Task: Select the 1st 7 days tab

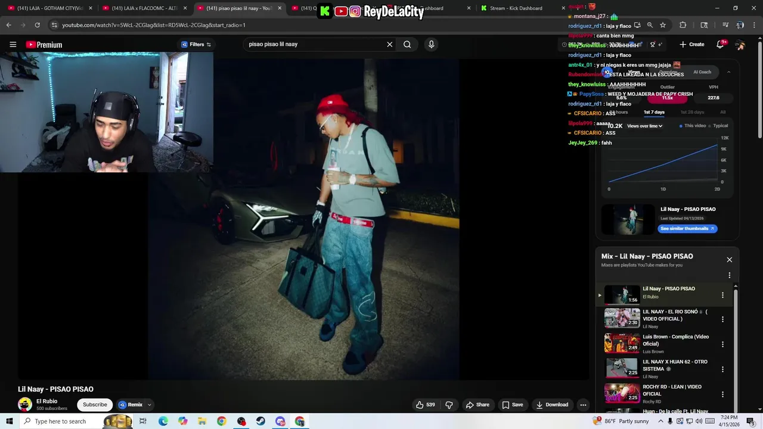Action: click(654, 112)
